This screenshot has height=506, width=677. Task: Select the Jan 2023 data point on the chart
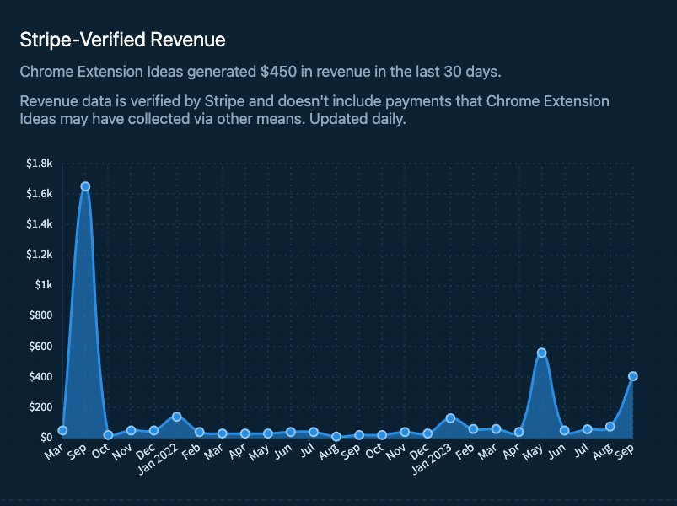click(450, 418)
